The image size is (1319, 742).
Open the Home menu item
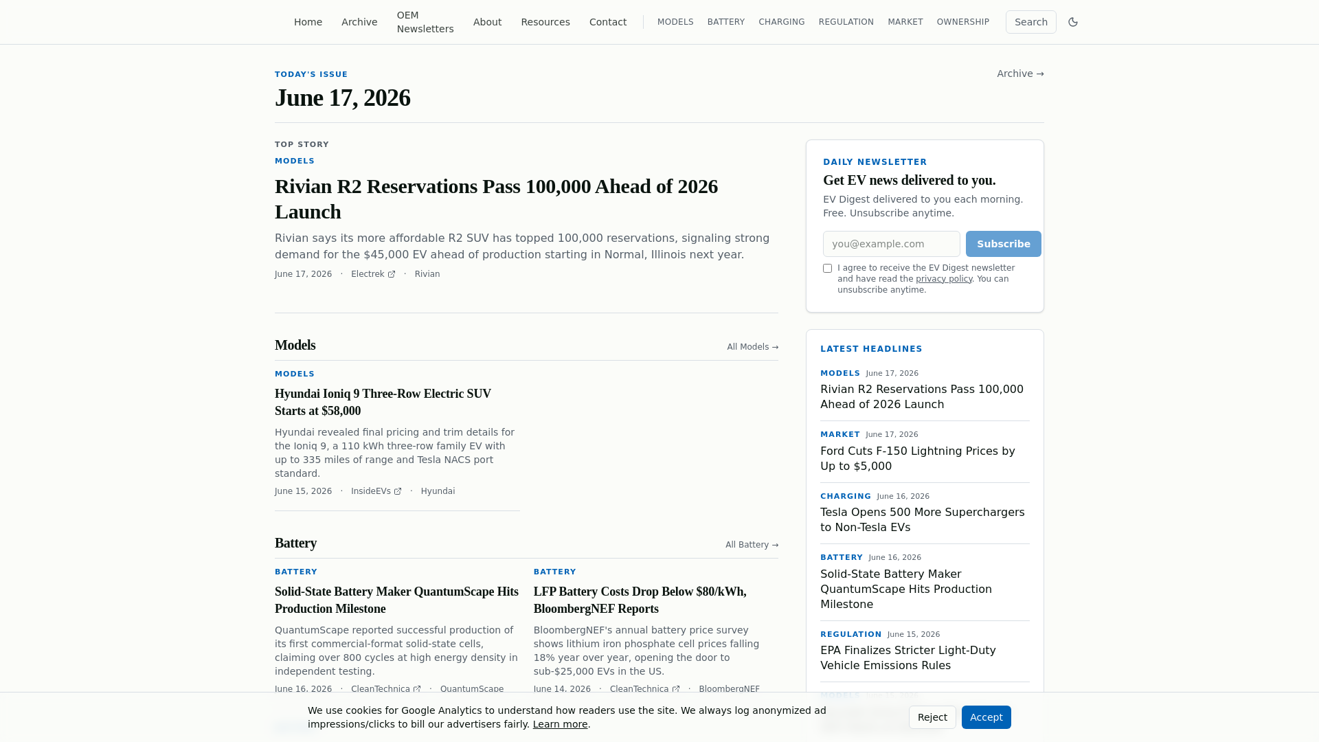click(x=308, y=22)
